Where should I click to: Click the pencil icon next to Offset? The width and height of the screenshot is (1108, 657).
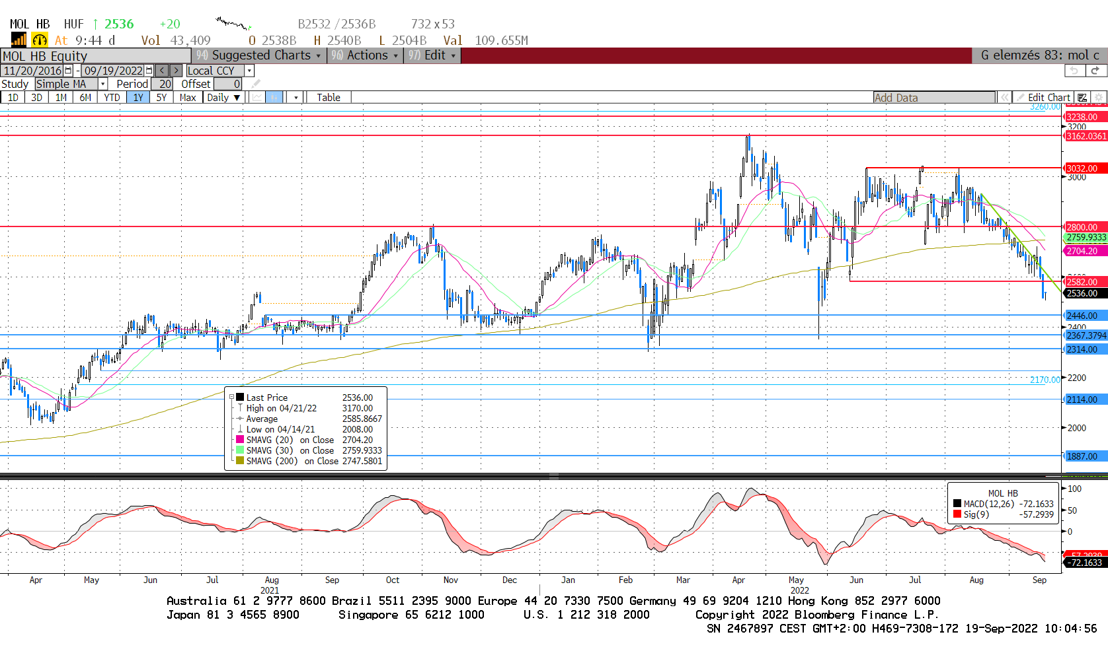[x=256, y=84]
